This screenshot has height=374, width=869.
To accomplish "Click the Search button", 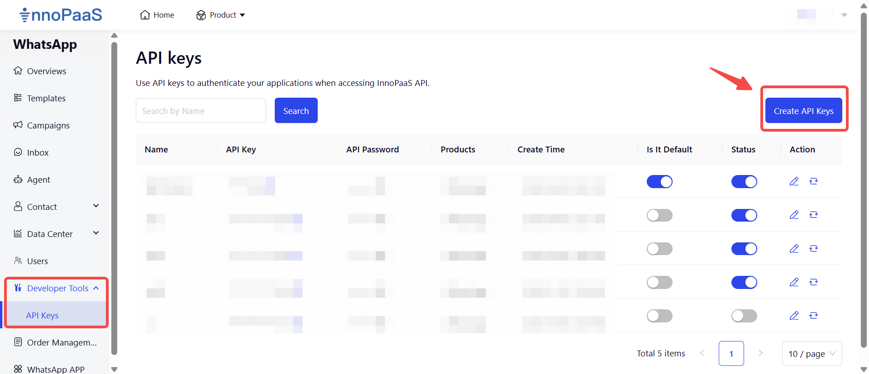I will (x=296, y=110).
